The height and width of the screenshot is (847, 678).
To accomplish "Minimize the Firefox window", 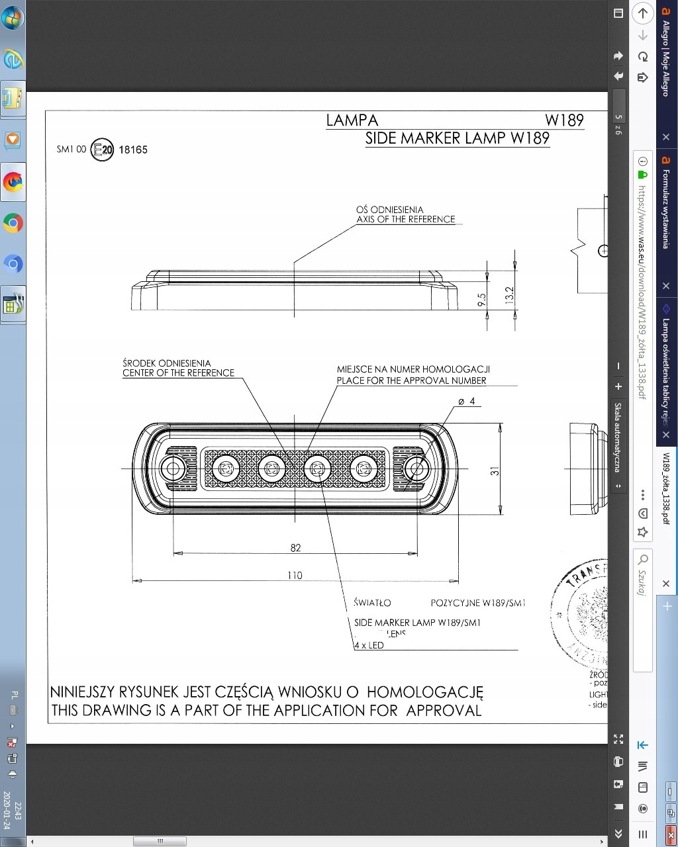I will [670, 791].
